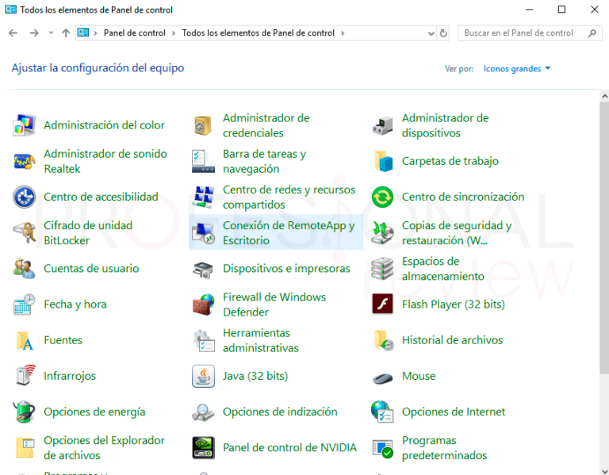Expand chevron before 'Panel de control' breadcrumb
Image resolution: width=609 pixels, height=475 pixels.
[95, 33]
